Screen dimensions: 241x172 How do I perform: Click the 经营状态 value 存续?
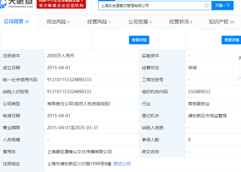click(192, 68)
